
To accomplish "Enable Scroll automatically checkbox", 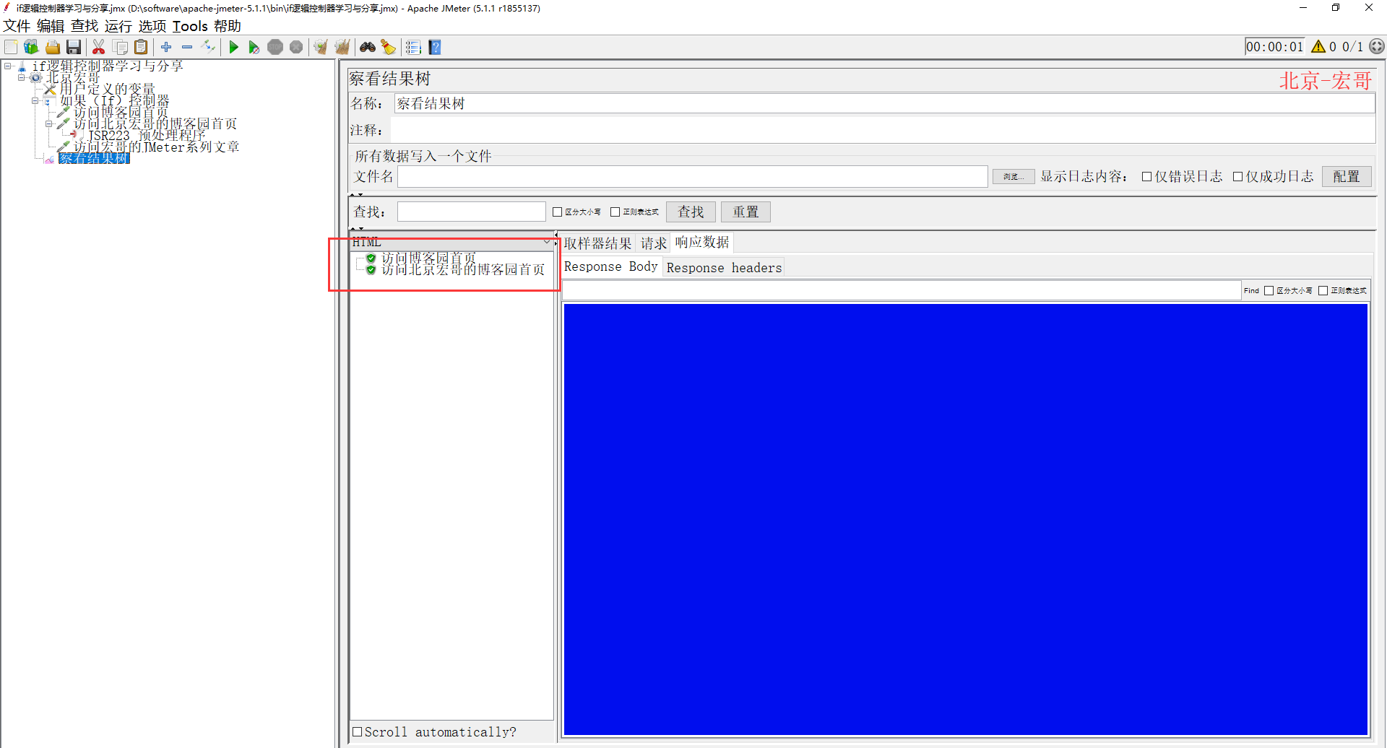I will point(357,731).
